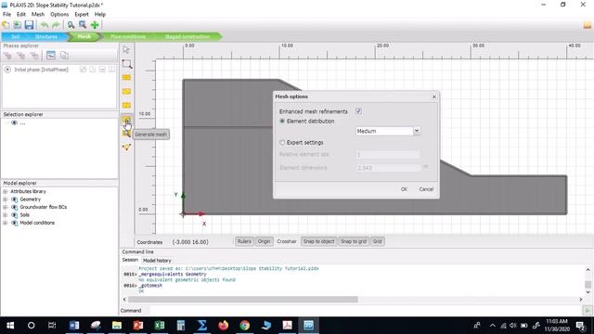Click the Crosshair toggle label
The width and height of the screenshot is (594, 334).
[287, 241]
